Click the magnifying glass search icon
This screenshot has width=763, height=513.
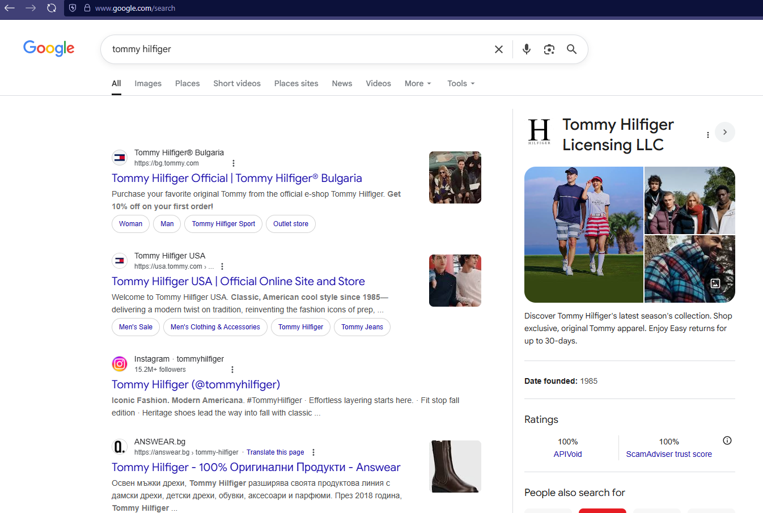click(571, 49)
